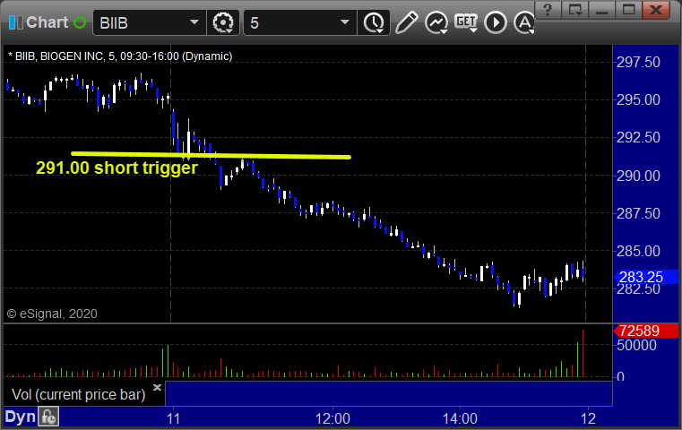Select the drawing pencil tool
The width and height of the screenshot is (682, 430).
click(x=406, y=22)
